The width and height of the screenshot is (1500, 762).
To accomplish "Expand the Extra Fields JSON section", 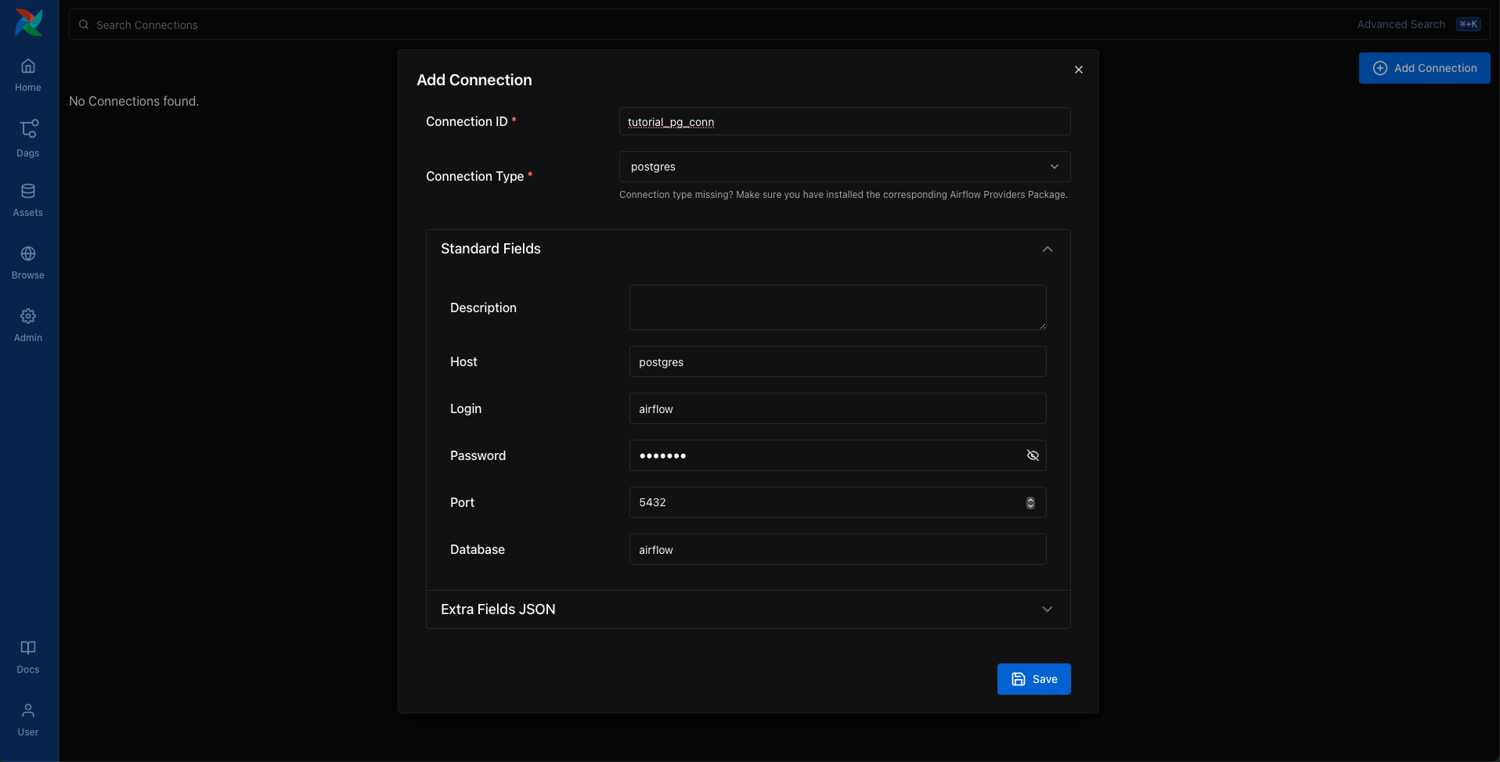I will 1047,609.
